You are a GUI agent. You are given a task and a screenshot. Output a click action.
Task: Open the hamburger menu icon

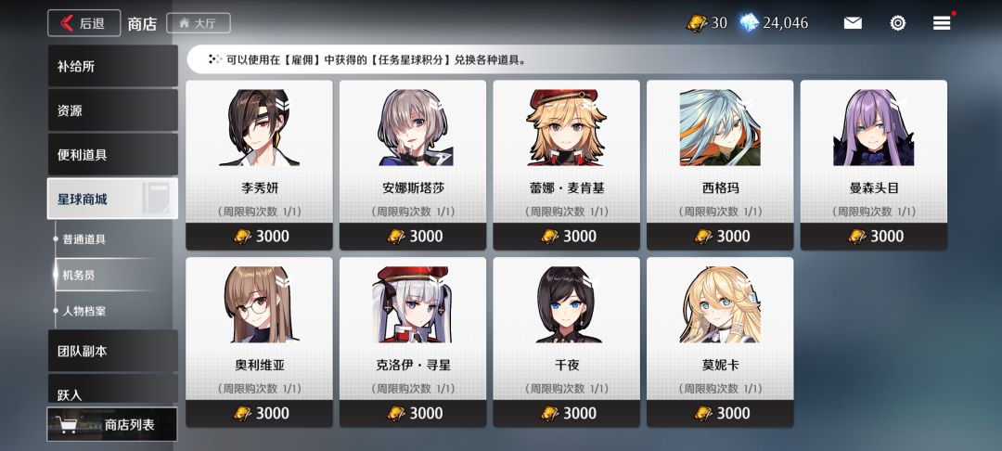[x=942, y=23]
